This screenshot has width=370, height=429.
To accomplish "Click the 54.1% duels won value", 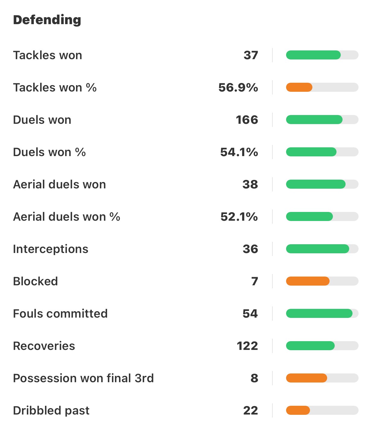I will tap(239, 152).
